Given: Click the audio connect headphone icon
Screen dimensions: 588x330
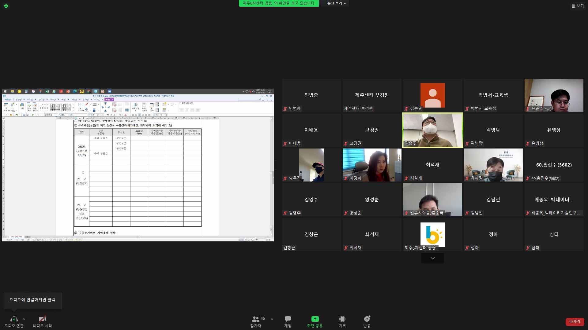Looking at the screenshot, I should coord(14,319).
